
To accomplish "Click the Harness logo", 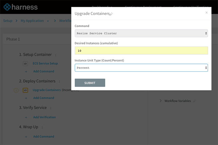I will 21,7.
